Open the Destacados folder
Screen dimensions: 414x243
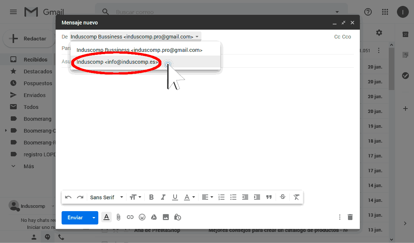click(x=38, y=71)
